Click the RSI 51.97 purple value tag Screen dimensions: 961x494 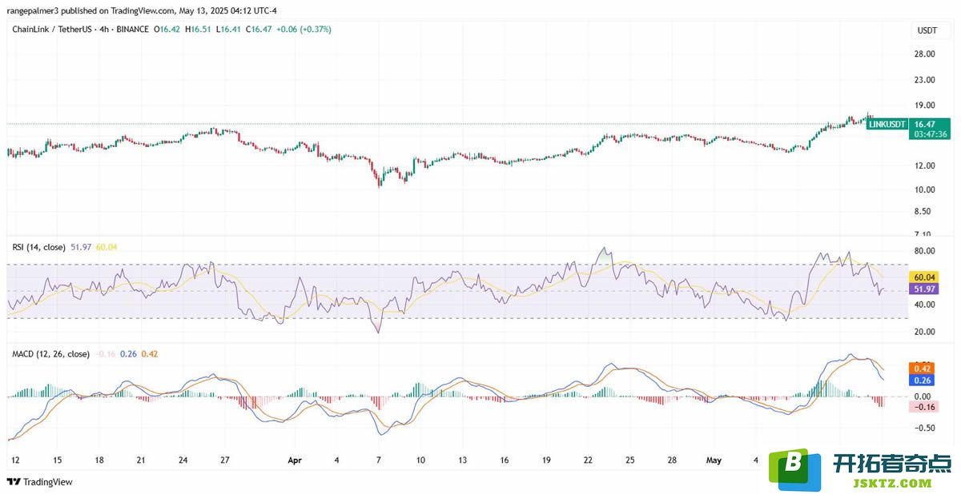click(x=925, y=289)
